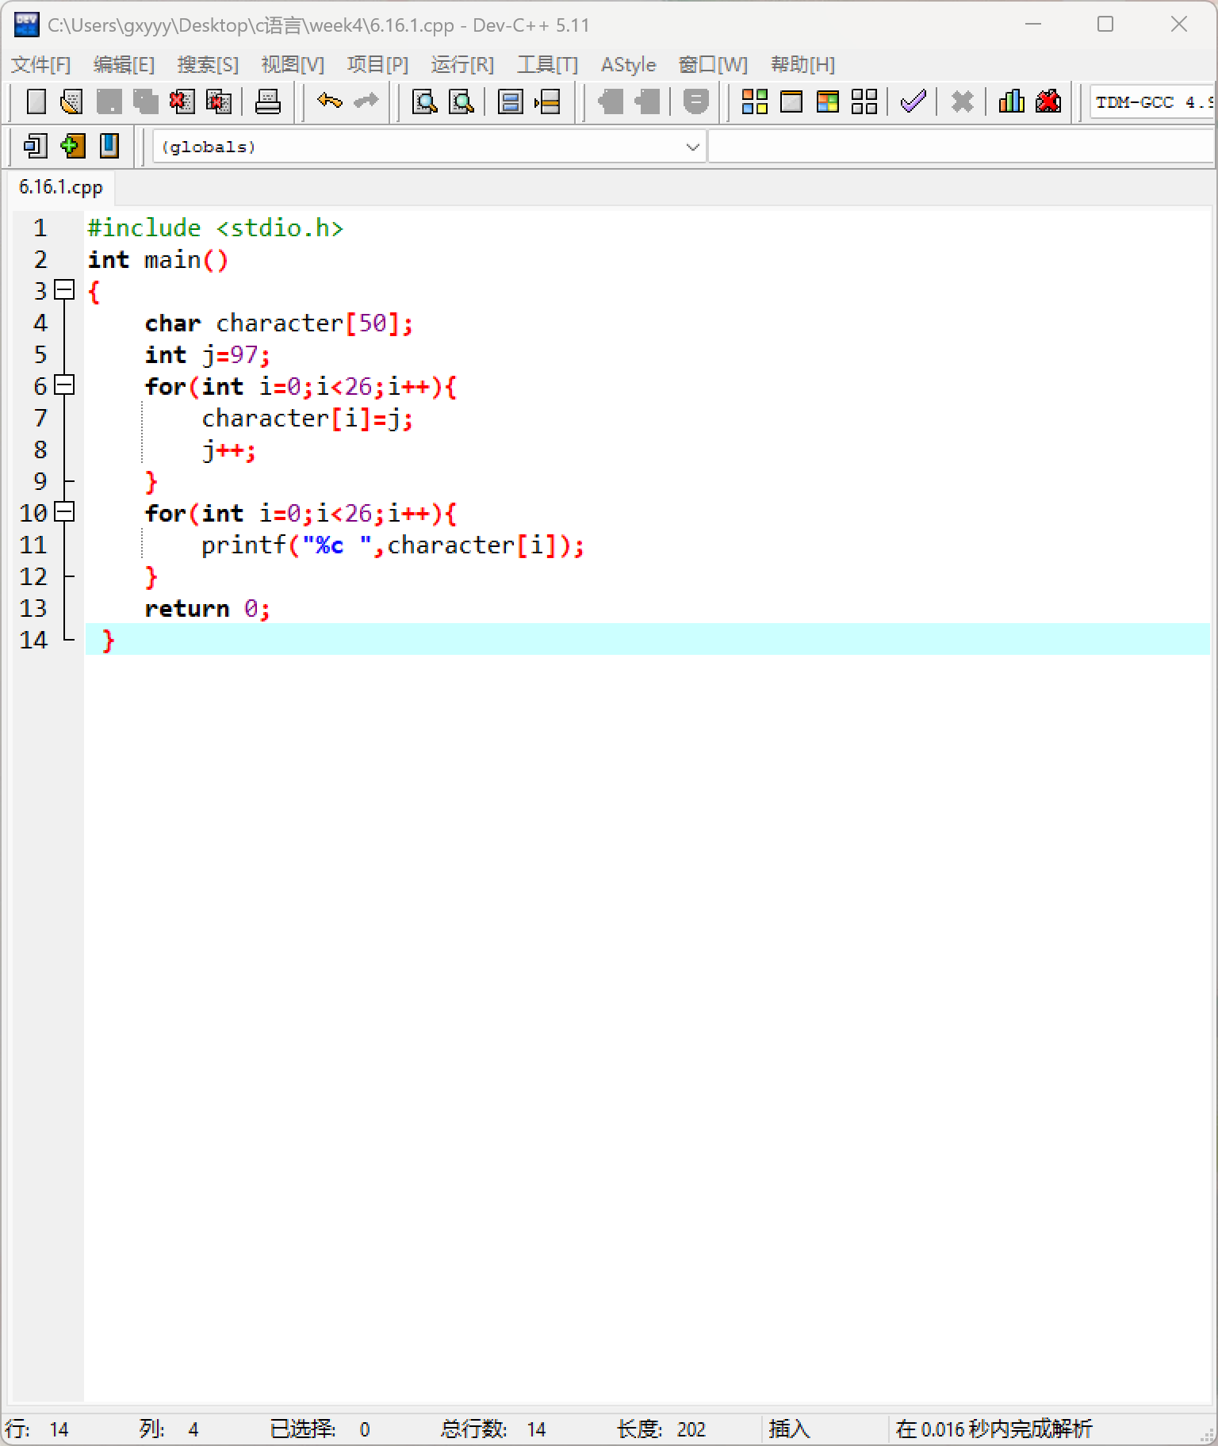Minimize the Dev-C++ window
The image size is (1218, 1446).
[x=1032, y=25]
